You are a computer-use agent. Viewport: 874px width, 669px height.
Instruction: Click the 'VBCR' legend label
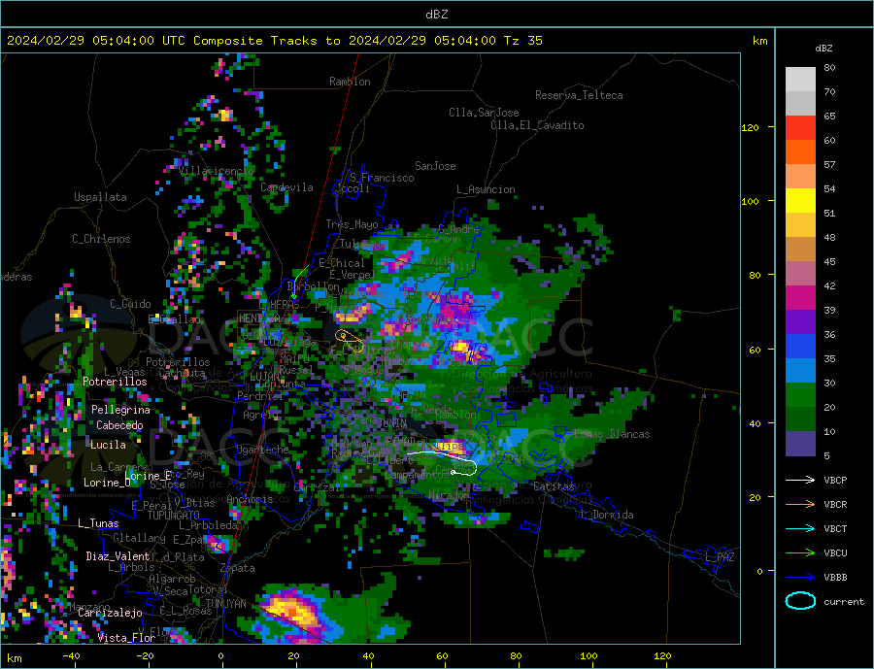[835, 505]
